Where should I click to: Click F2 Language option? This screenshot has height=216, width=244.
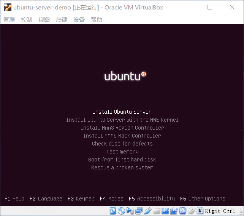pyautogui.click(x=46, y=199)
